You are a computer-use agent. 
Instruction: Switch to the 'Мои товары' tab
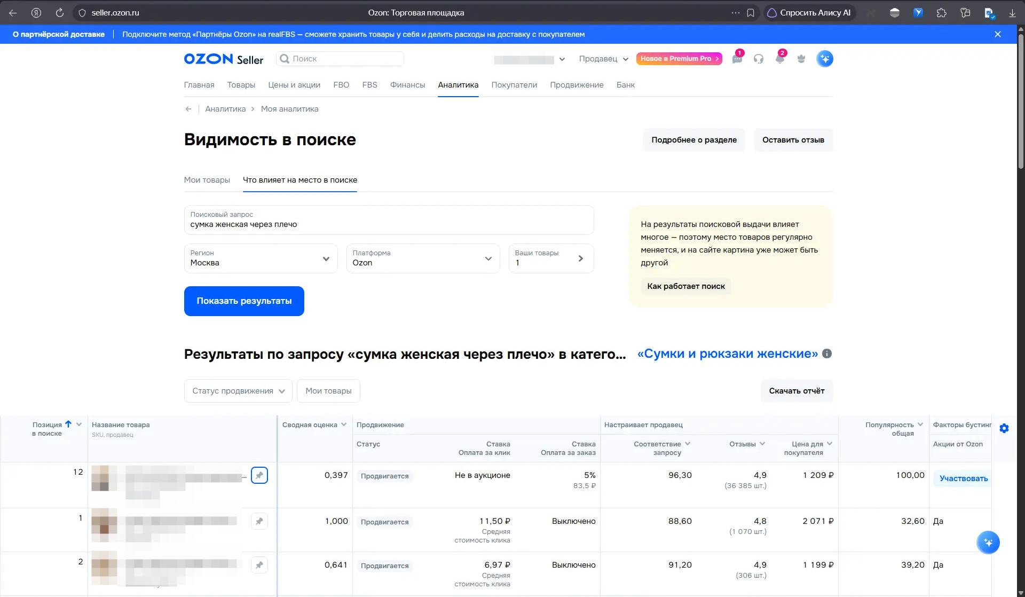coord(207,180)
